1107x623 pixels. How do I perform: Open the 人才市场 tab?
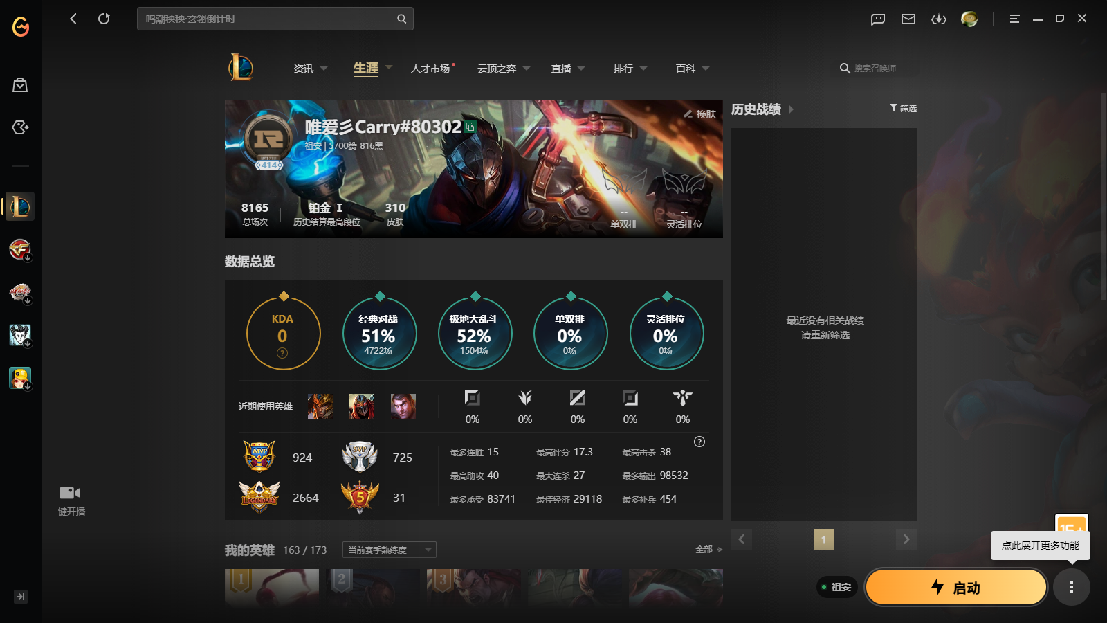[x=431, y=69]
